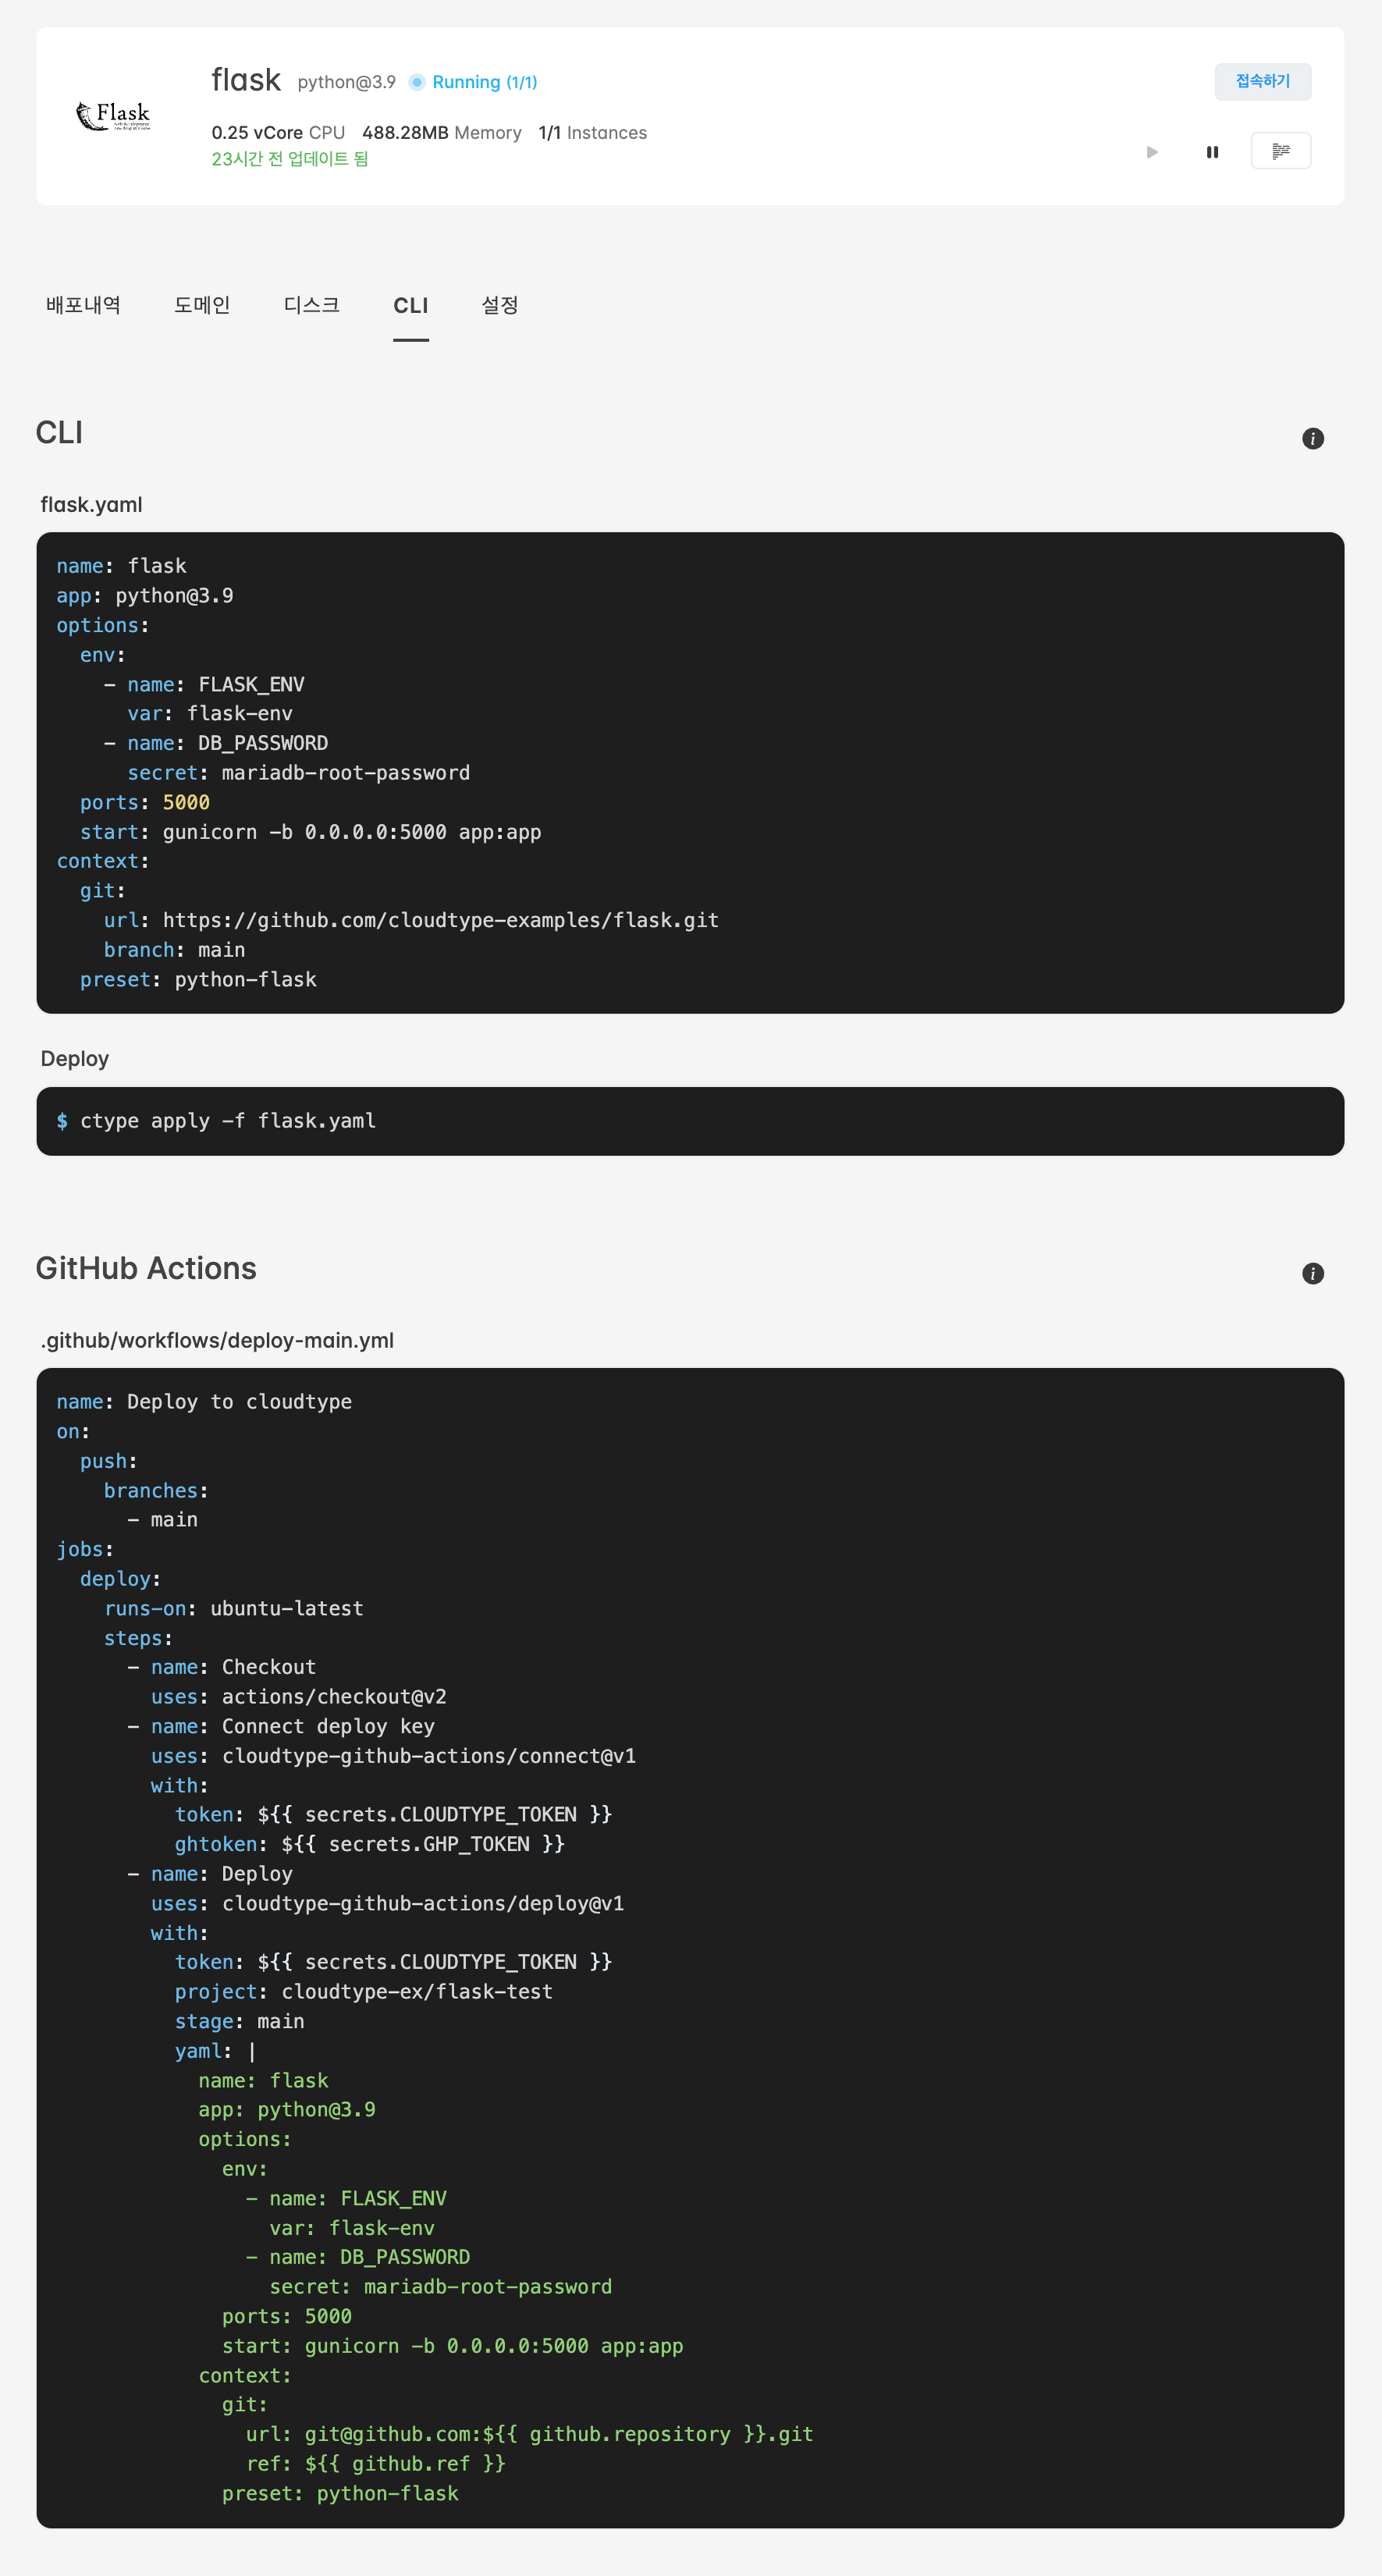Click the Flask application logo
This screenshot has height=2576, width=1382.
112,115
